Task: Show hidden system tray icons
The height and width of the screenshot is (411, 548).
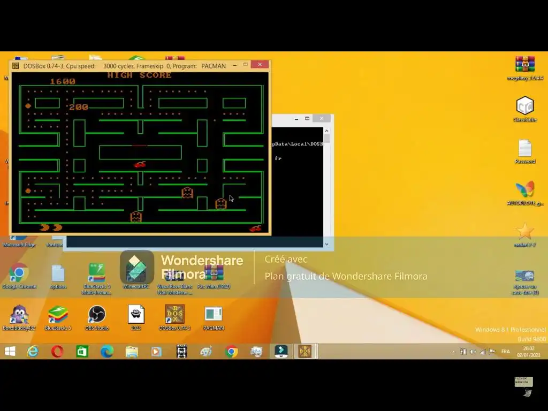Action: pos(453,352)
